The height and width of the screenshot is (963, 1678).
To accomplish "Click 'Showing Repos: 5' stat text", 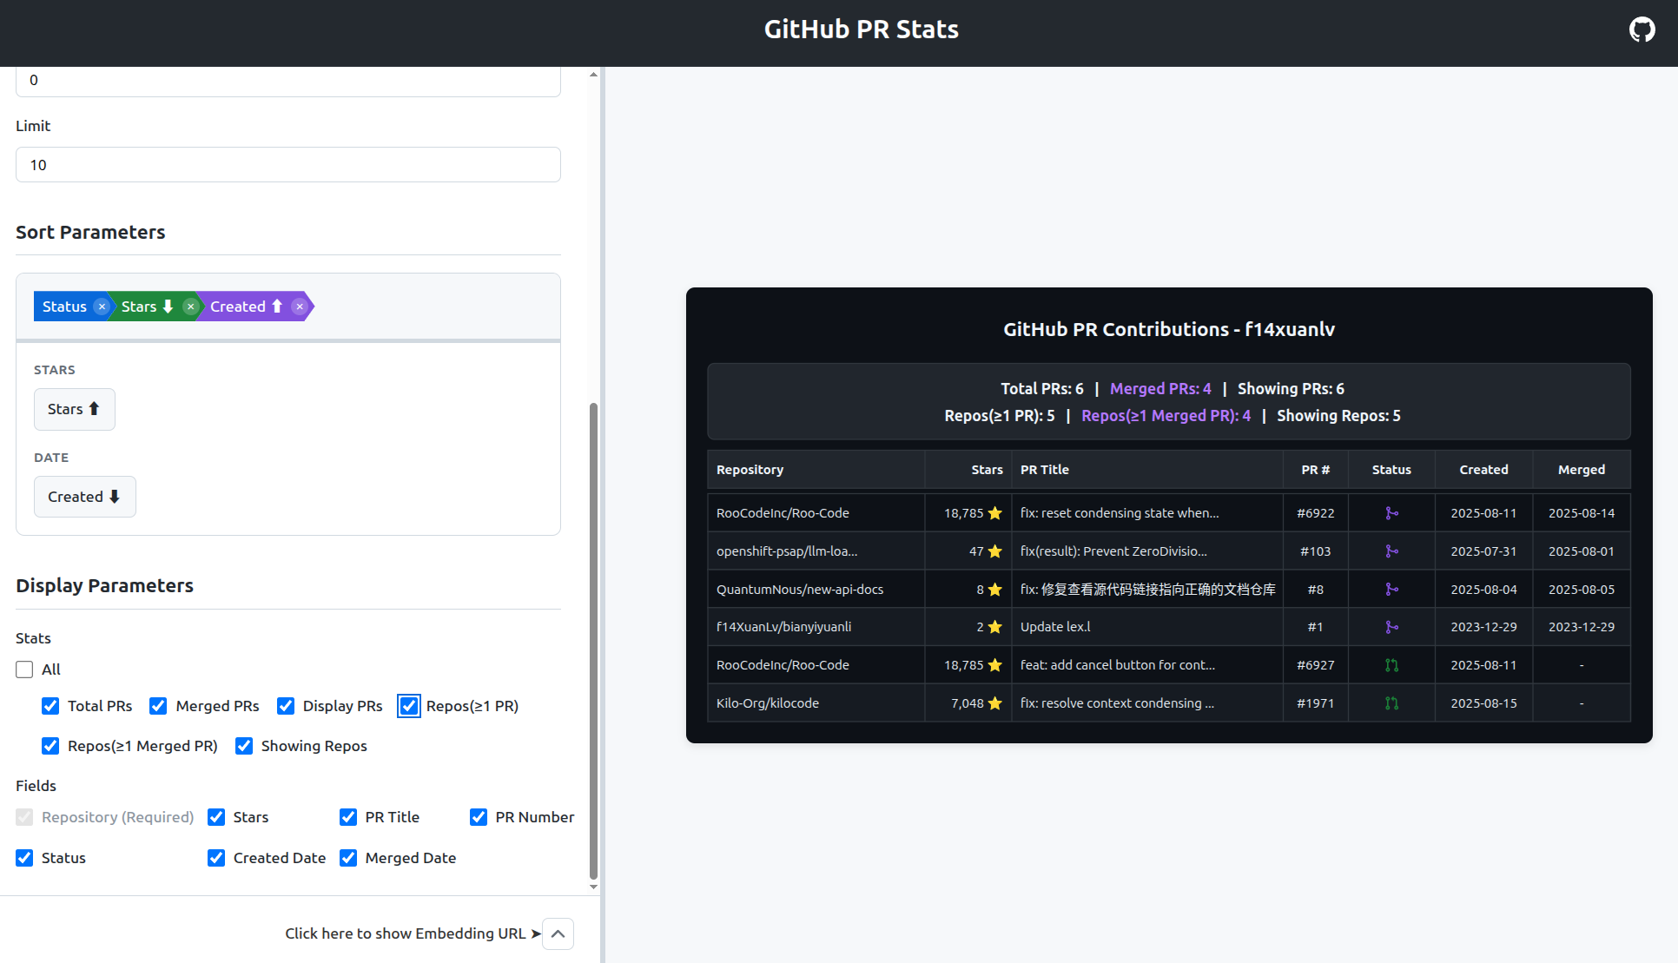I will pos(1338,416).
